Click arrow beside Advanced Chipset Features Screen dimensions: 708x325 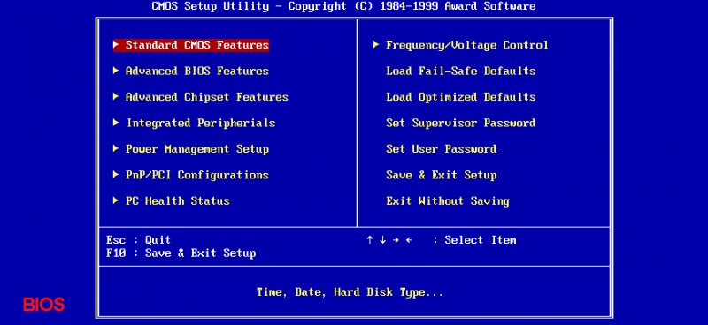116,97
